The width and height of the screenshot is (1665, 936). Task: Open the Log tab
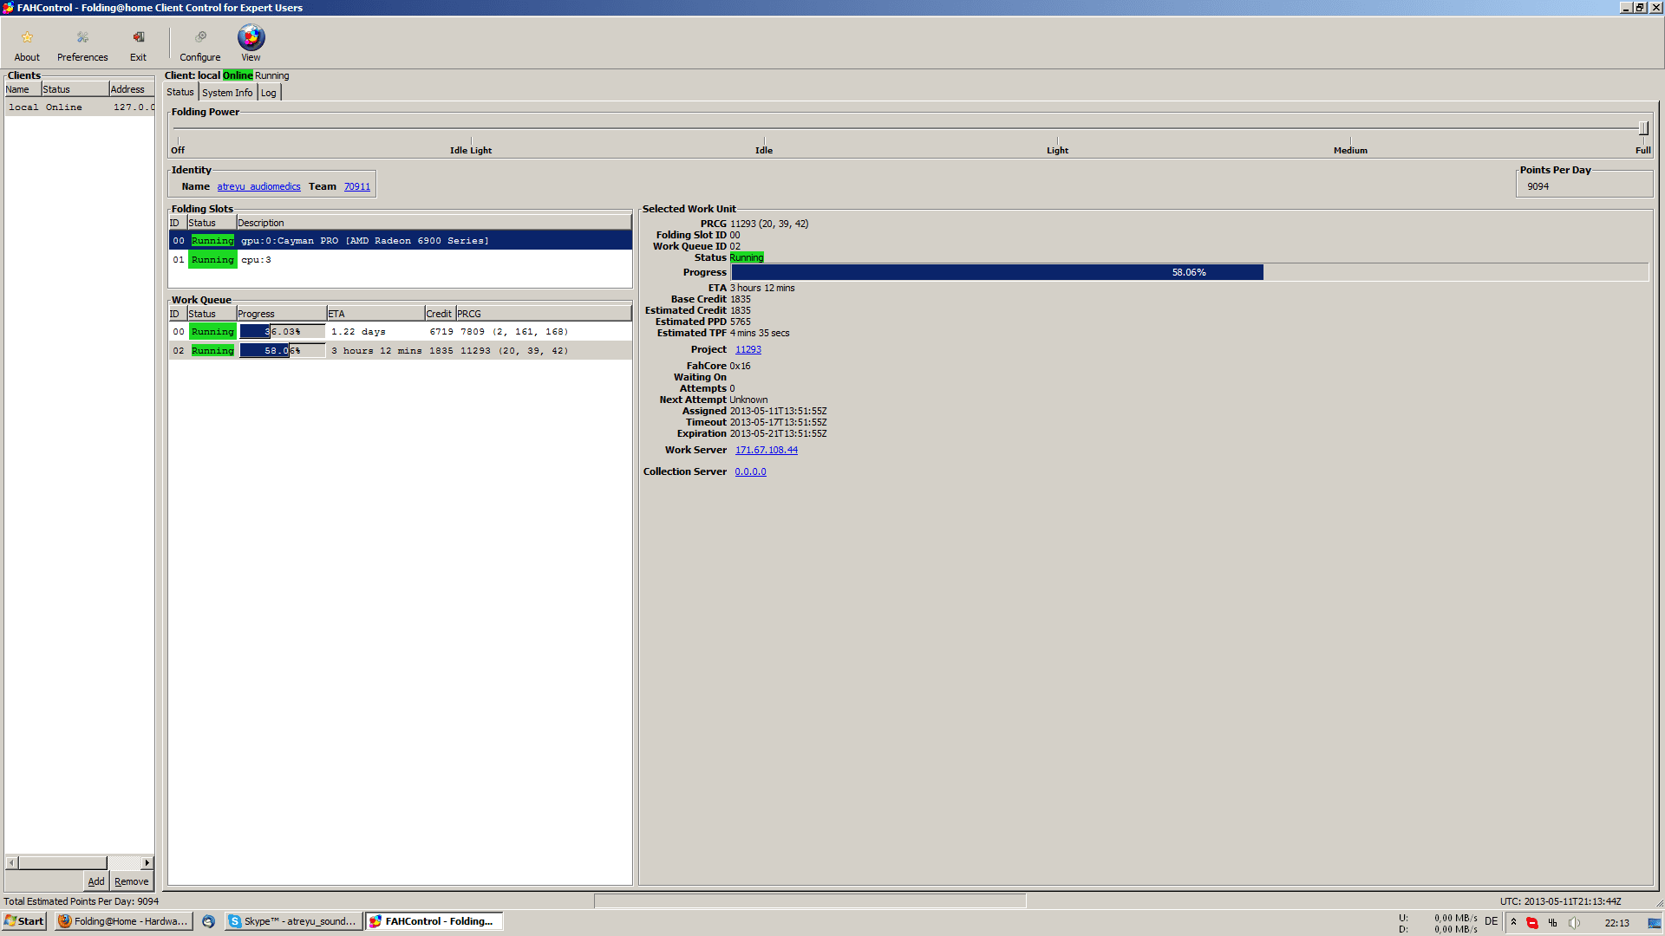coord(269,93)
